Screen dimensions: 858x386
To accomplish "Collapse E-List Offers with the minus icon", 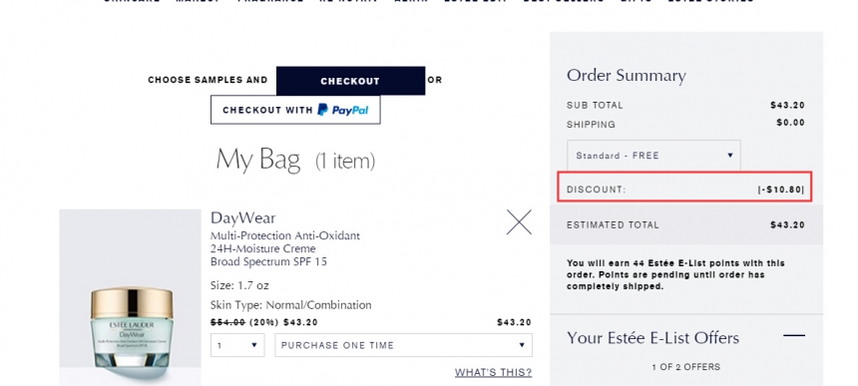I will click(x=794, y=335).
